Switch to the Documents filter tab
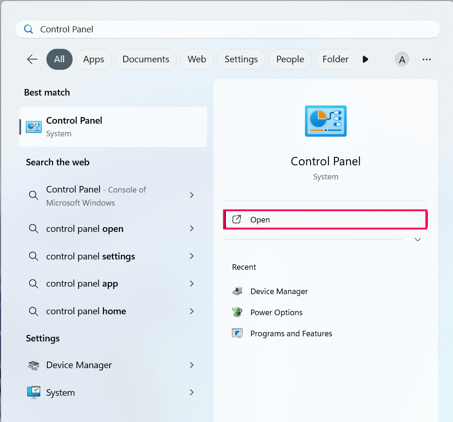 pos(146,59)
